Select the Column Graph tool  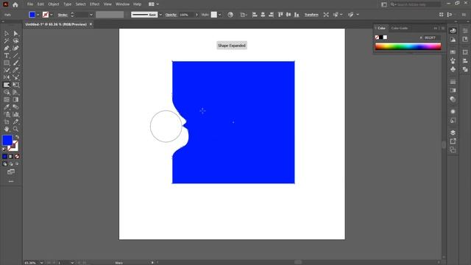[15, 114]
